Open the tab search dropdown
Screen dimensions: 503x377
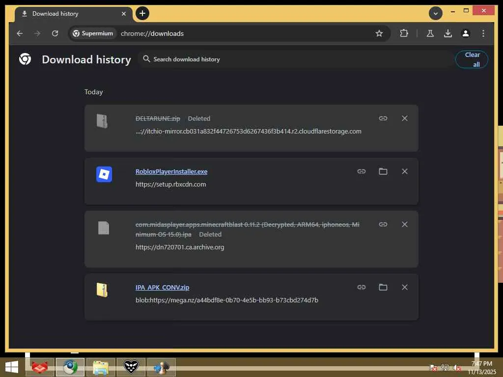coord(436,13)
